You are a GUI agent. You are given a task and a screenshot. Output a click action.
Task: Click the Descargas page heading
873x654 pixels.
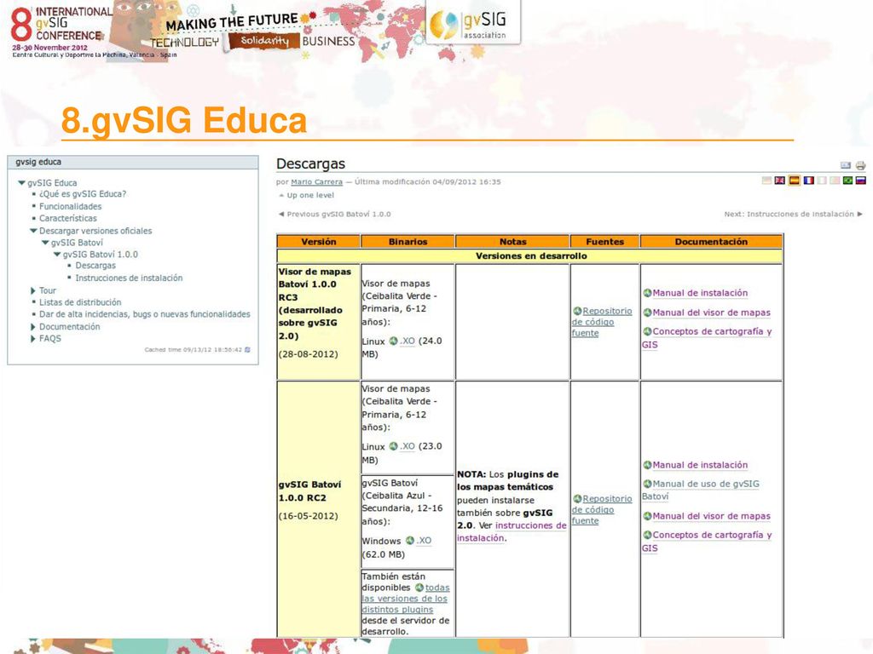(310, 163)
